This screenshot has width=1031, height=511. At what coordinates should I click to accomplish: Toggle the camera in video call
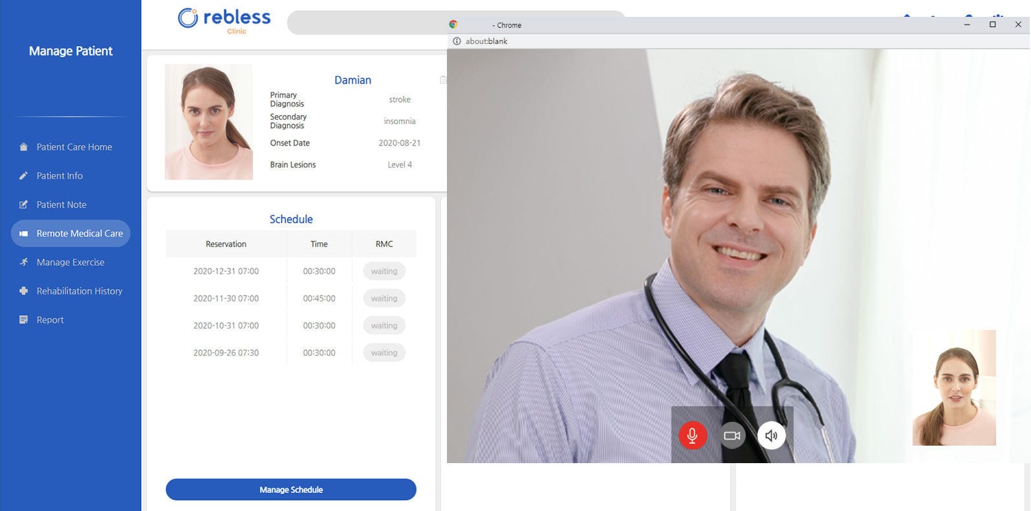click(732, 435)
